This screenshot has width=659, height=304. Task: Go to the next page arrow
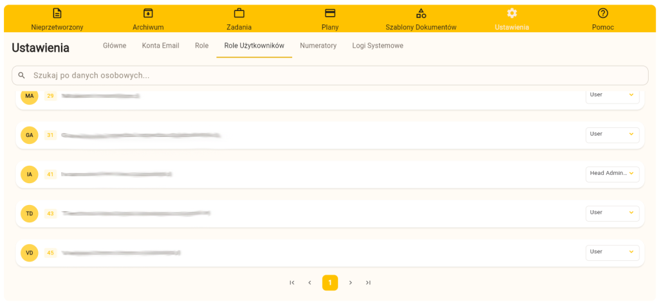pyautogui.click(x=350, y=283)
